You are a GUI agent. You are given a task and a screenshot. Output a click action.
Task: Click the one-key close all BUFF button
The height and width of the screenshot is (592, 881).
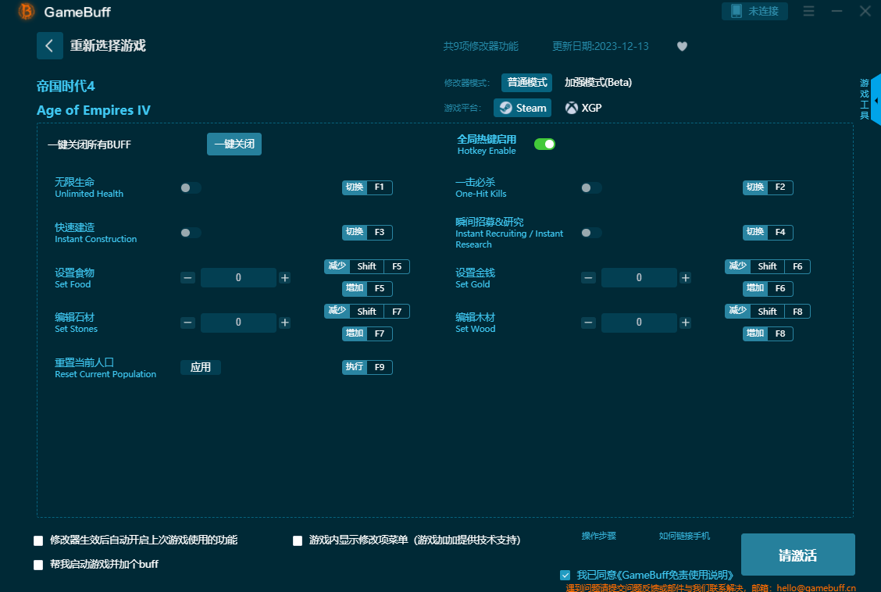(234, 144)
